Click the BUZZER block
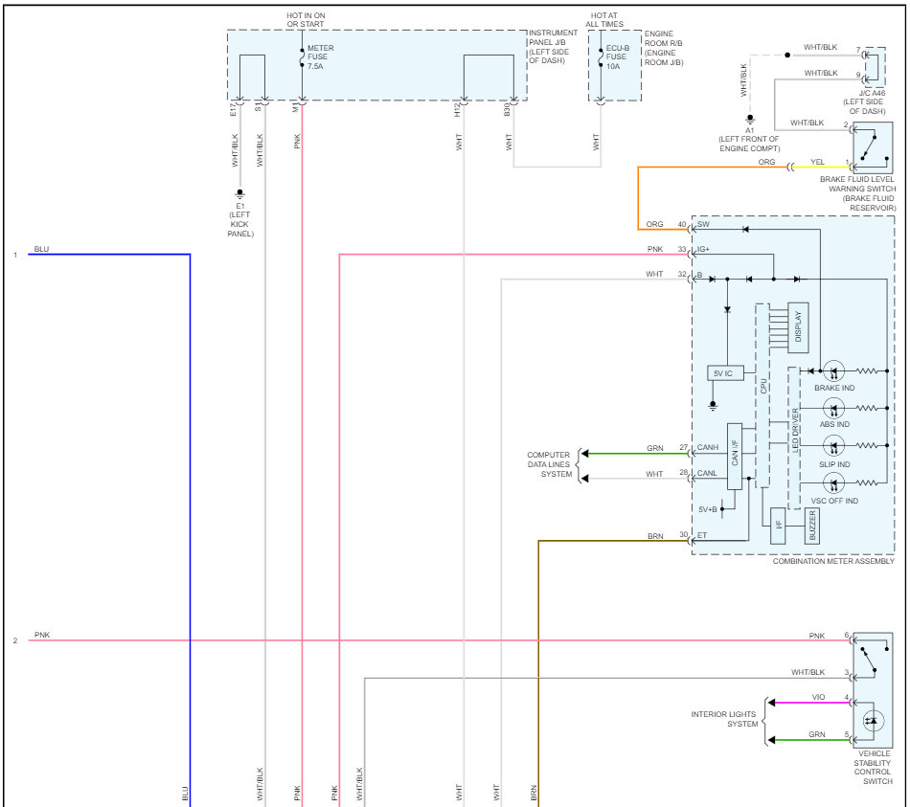Image resolution: width=910 pixels, height=807 pixels. point(812,526)
